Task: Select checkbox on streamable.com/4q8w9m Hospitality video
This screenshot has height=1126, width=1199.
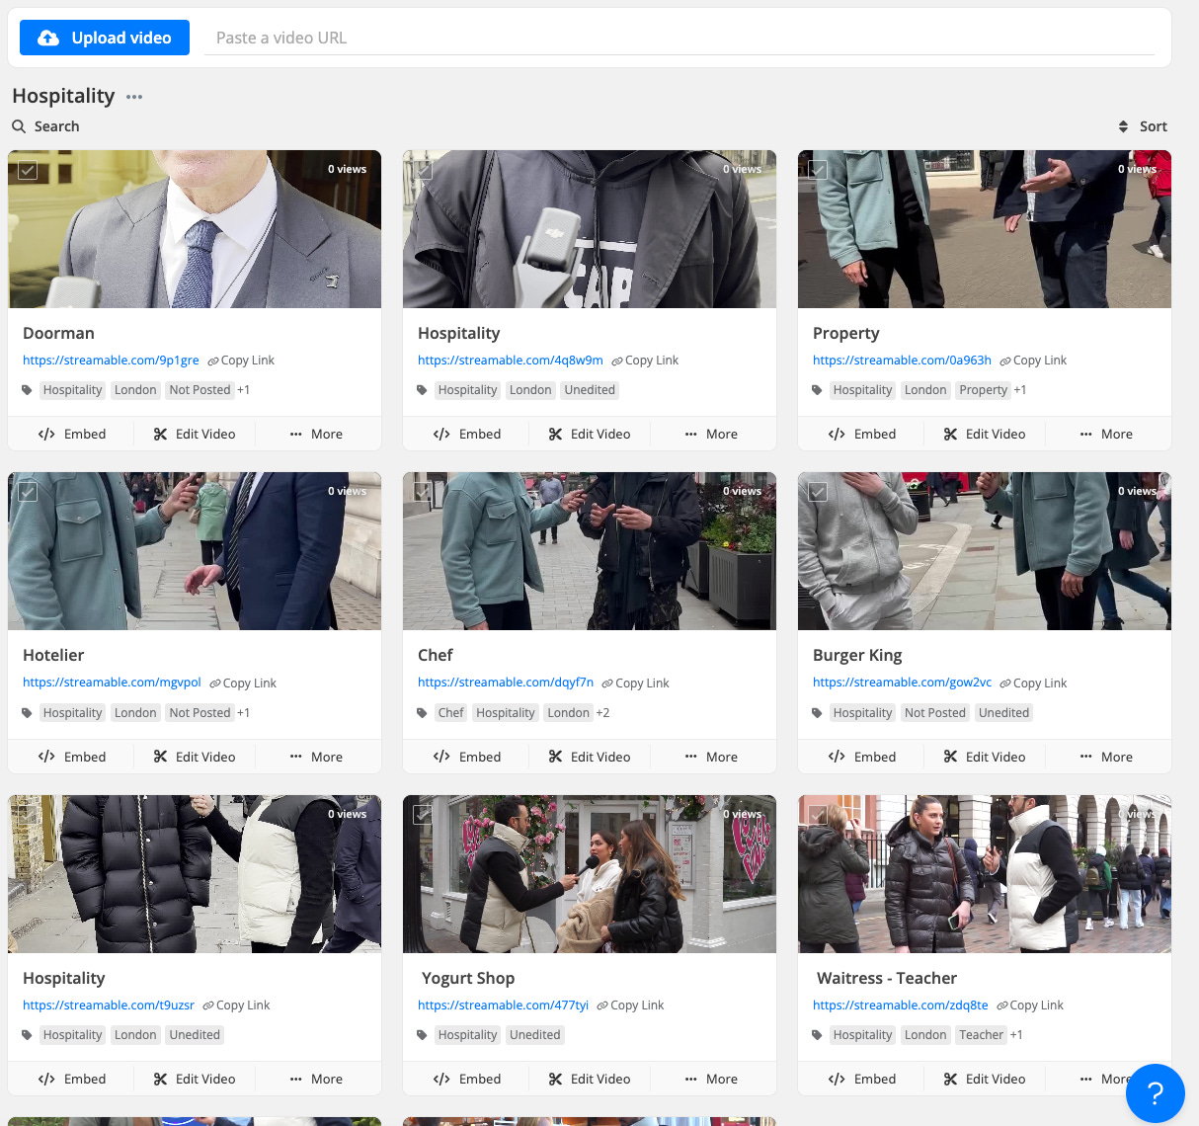Action: [x=423, y=170]
